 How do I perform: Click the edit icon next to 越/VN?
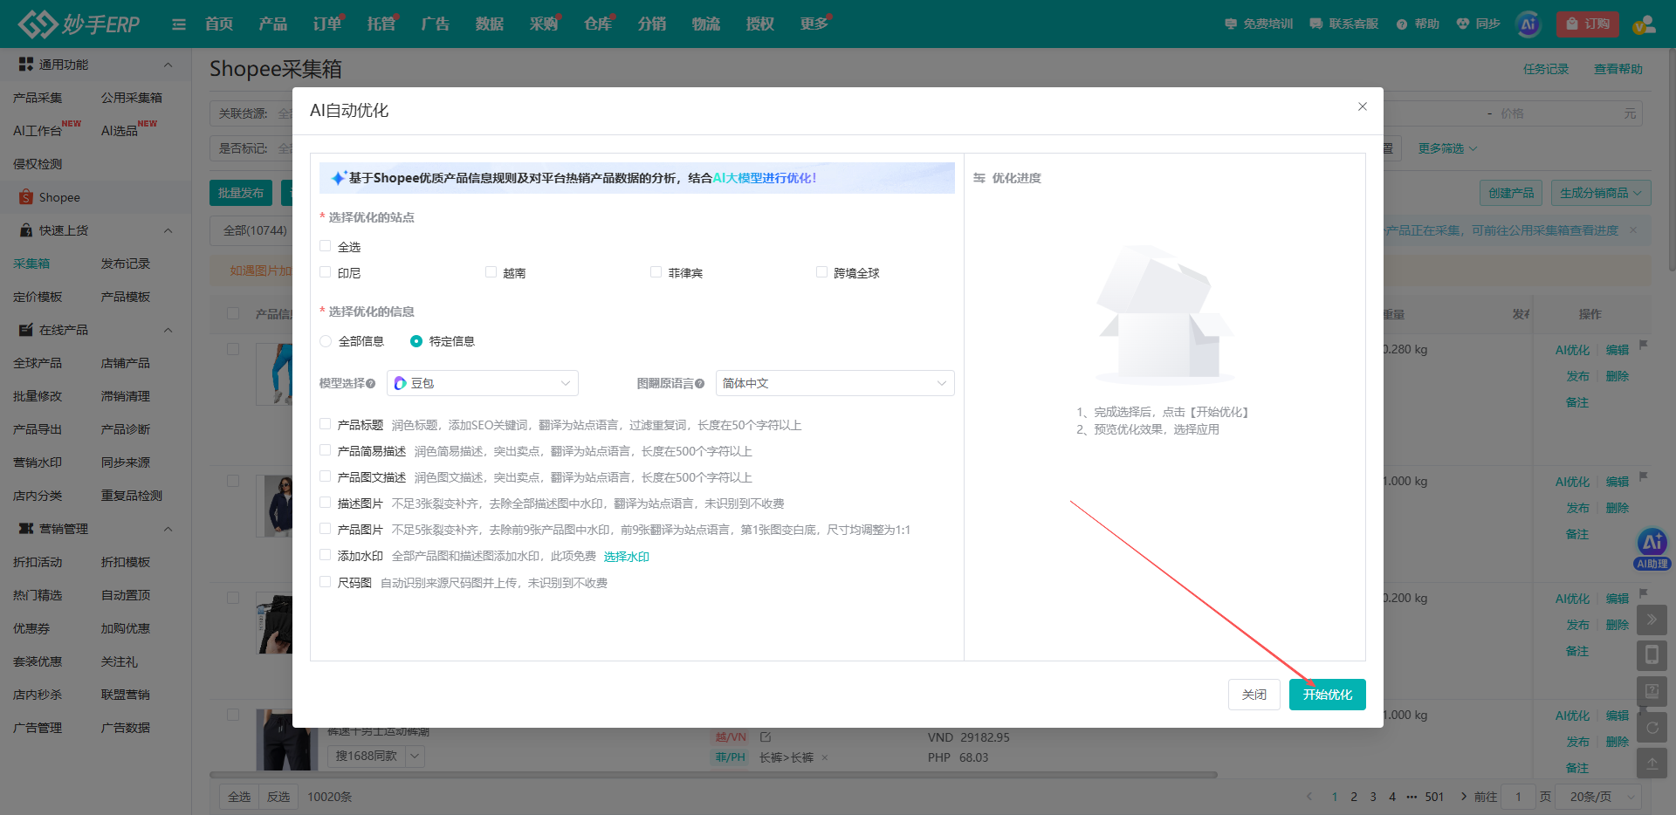pos(766,737)
